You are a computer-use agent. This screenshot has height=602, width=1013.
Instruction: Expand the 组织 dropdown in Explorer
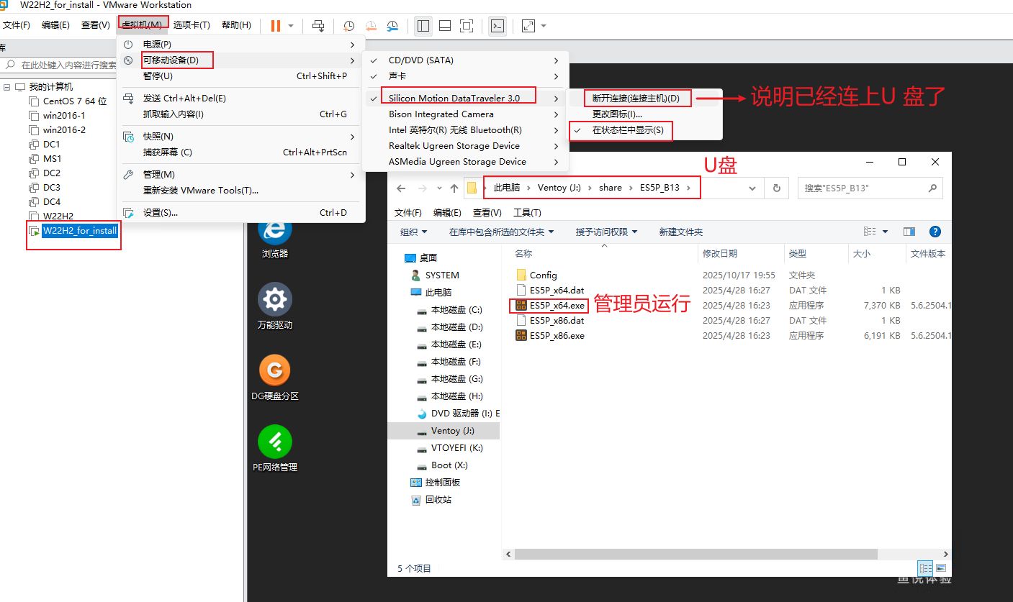(413, 232)
